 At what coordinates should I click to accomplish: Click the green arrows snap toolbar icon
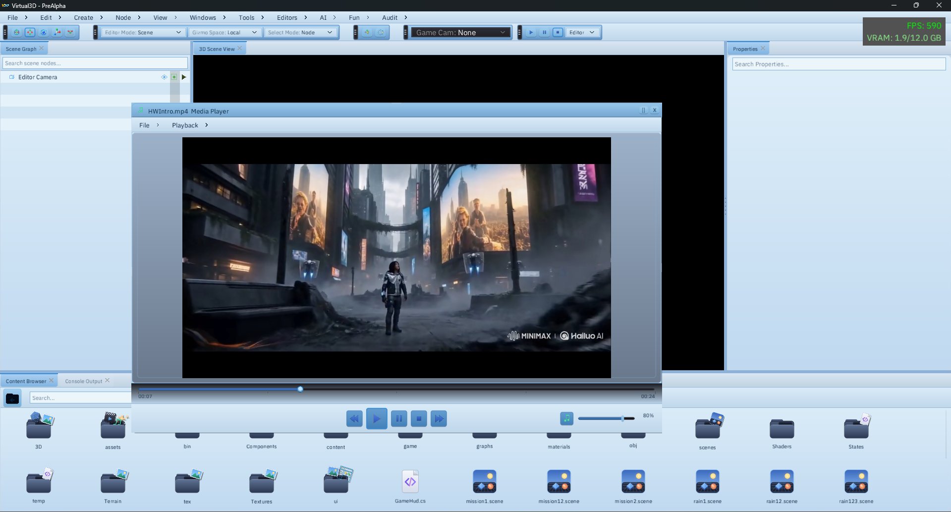click(x=367, y=32)
